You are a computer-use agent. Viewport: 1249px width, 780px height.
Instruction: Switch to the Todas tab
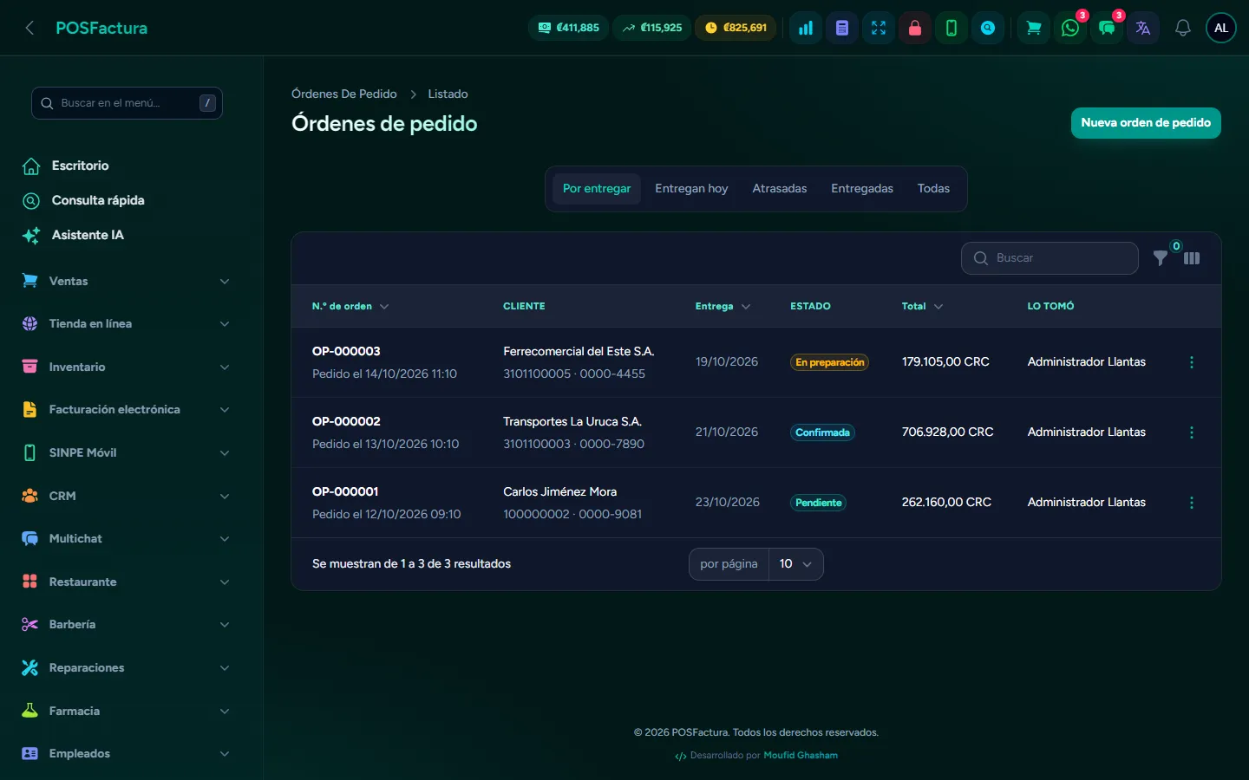[x=933, y=189]
